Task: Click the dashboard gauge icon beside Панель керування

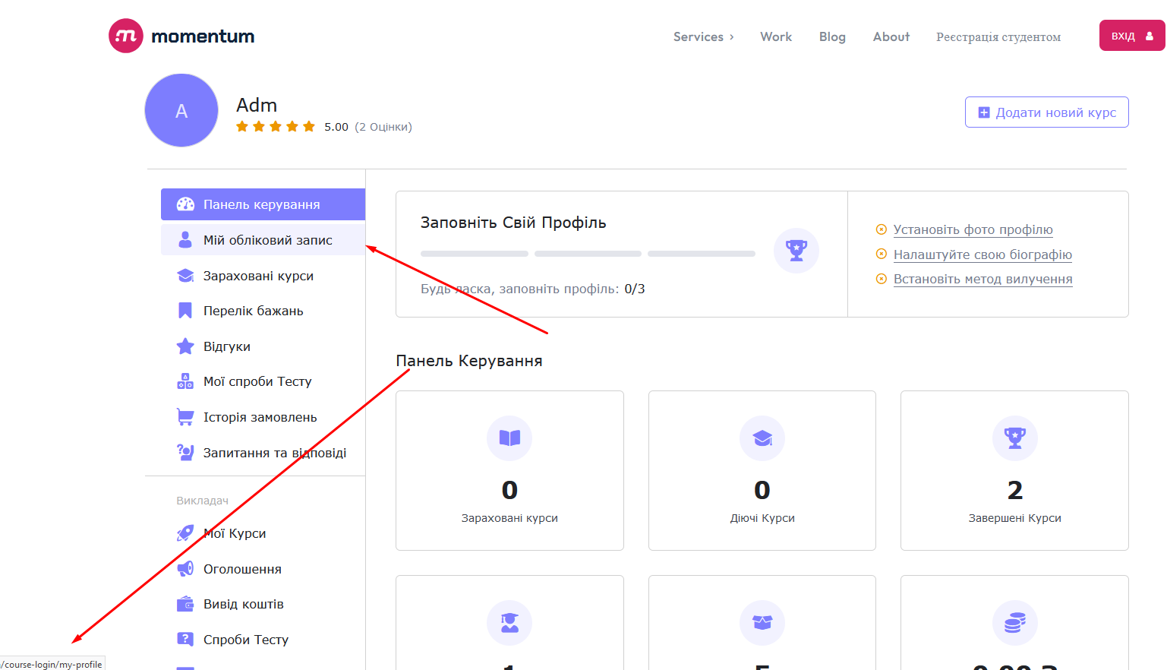Action: [x=185, y=204]
